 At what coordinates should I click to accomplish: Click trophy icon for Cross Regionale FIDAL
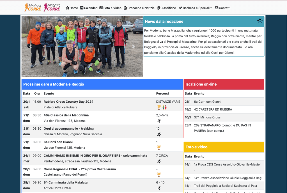pos(159,175)
